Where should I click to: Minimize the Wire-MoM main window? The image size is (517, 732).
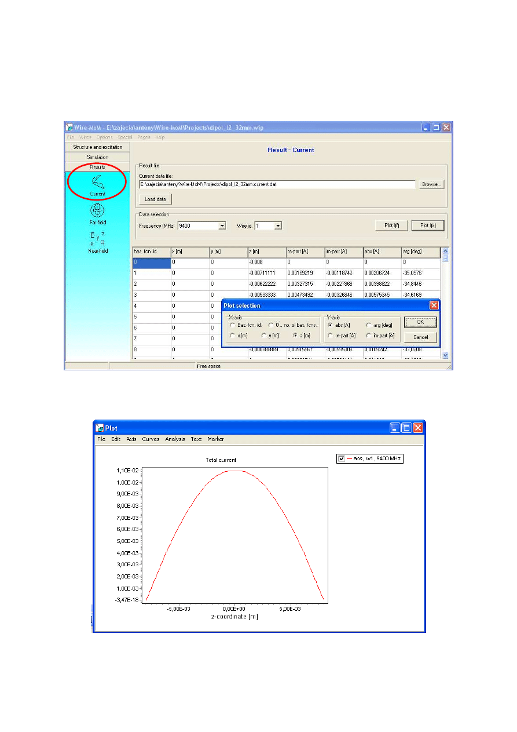point(426,127)
